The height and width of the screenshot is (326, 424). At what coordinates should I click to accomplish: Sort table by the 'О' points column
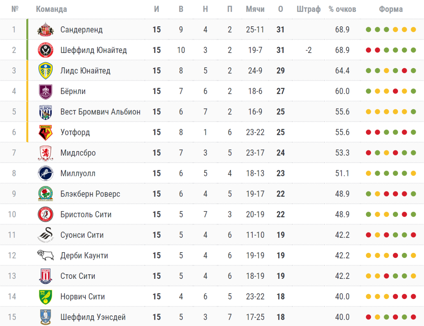280,9
